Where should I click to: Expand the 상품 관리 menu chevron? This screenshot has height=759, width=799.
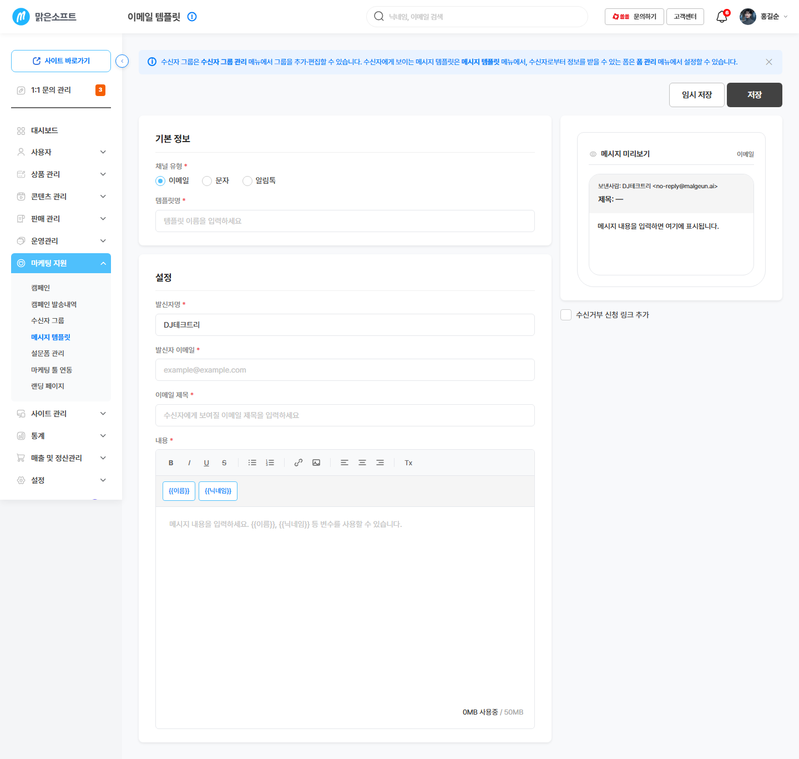(103, 174)
